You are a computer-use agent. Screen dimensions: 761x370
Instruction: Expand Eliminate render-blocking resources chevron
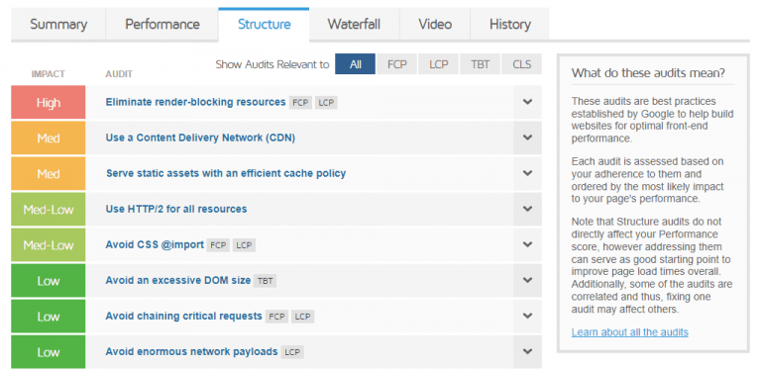tap(527, 102)
